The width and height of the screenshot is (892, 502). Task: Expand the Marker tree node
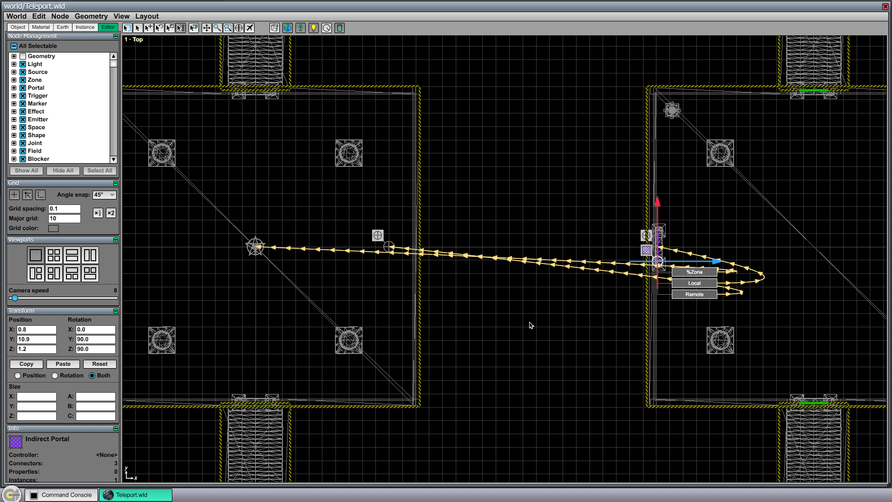pos(14,104)
